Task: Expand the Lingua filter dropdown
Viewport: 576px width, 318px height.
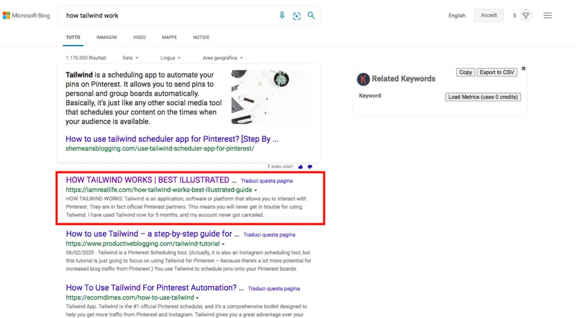Action: (x=170, y=58)
